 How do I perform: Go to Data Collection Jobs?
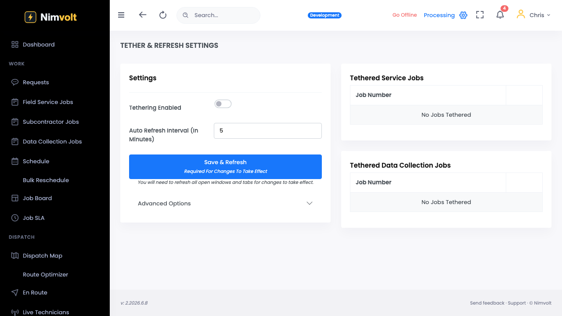coord(52,141)
